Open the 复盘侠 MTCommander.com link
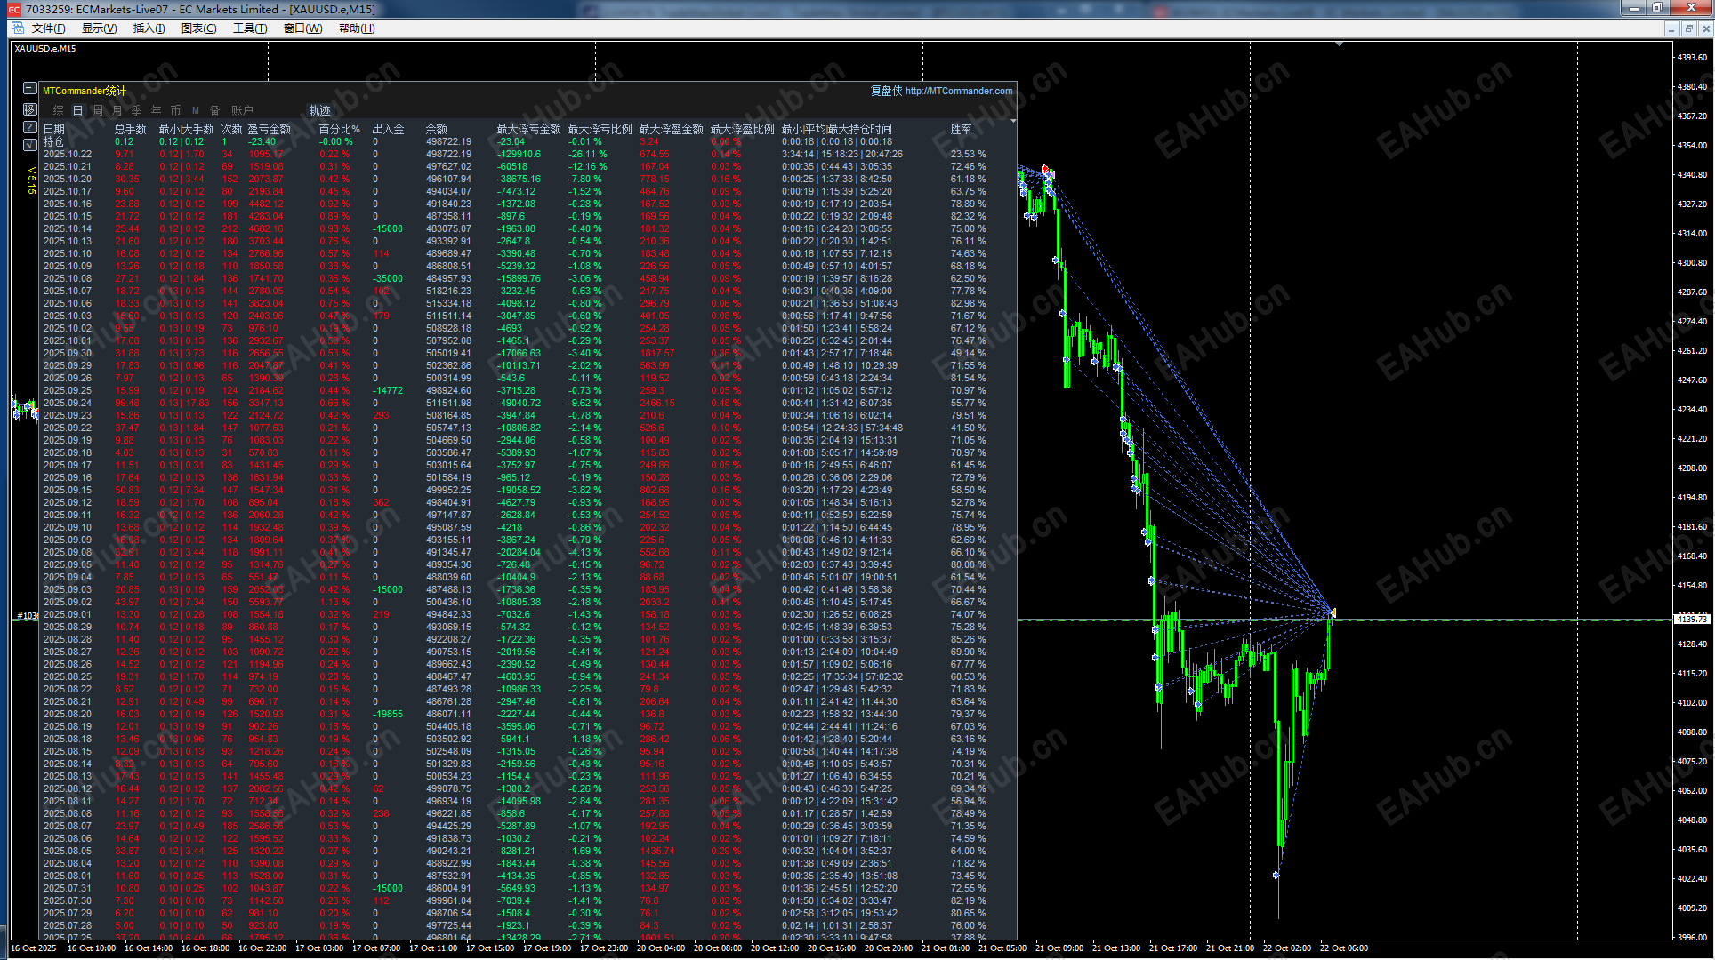Viewport: 1715px width, 960px height. coord(941,91)
